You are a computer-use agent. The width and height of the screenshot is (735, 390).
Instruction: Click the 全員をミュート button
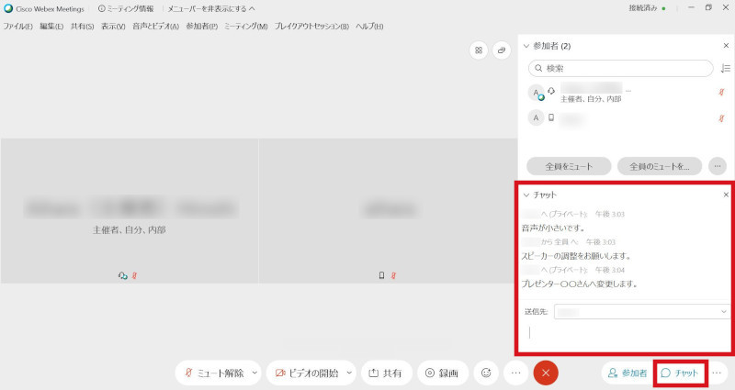tap(568, 166)
